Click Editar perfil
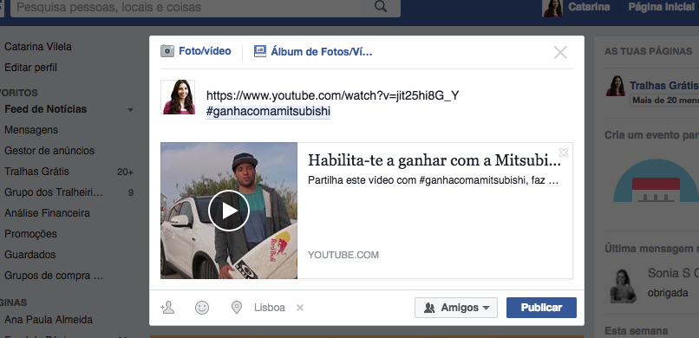This screenshot has height=338, width=699. pyautogui.click(x=30, y=68)
